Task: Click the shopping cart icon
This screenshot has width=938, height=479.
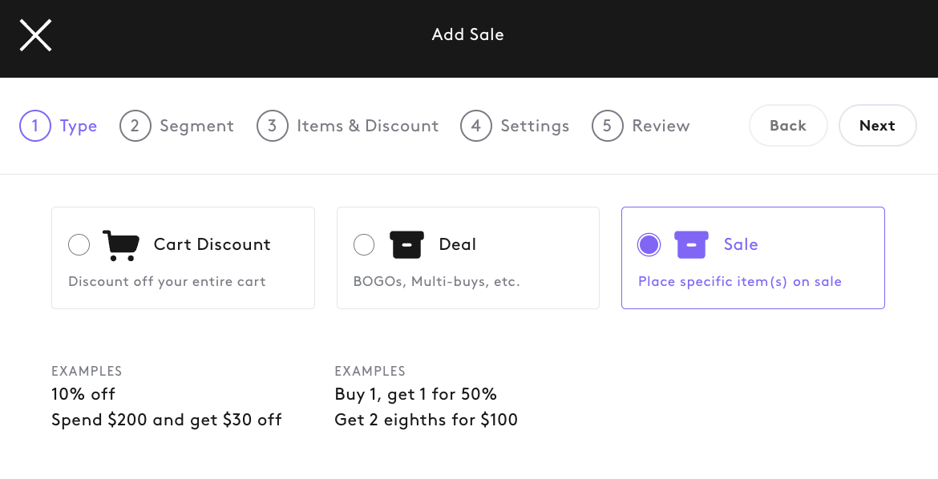Action: [121, 245]
